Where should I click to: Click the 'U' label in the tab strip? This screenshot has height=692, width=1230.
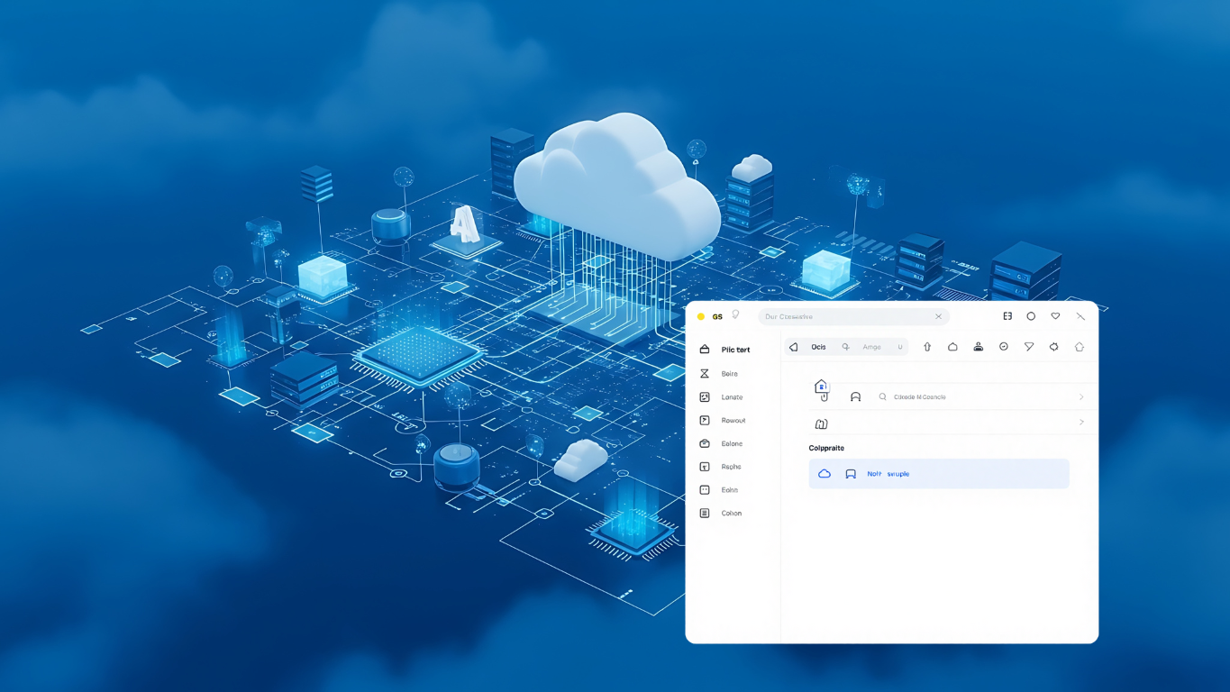tap(899, 347)
